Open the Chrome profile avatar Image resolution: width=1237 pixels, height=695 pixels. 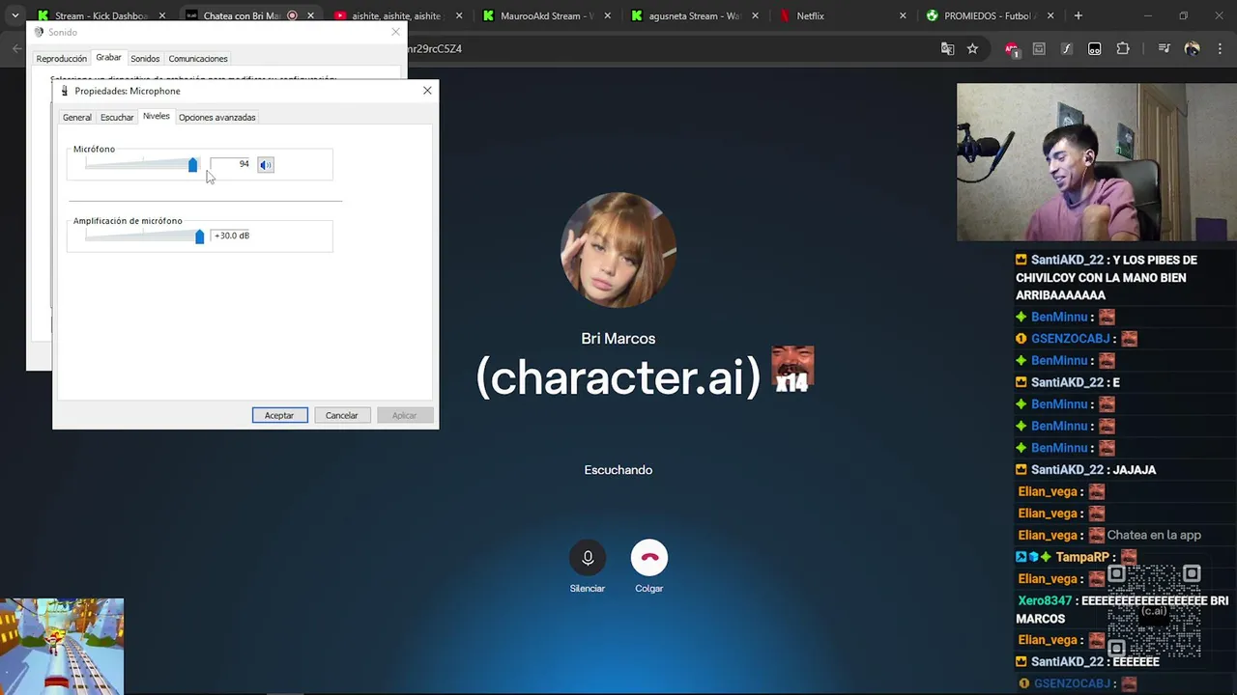coord(1192,48)
